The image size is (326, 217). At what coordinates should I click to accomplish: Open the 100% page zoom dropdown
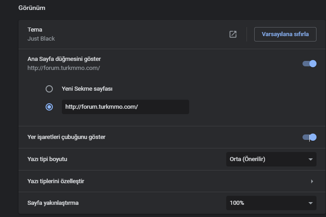tap(271, 203)
